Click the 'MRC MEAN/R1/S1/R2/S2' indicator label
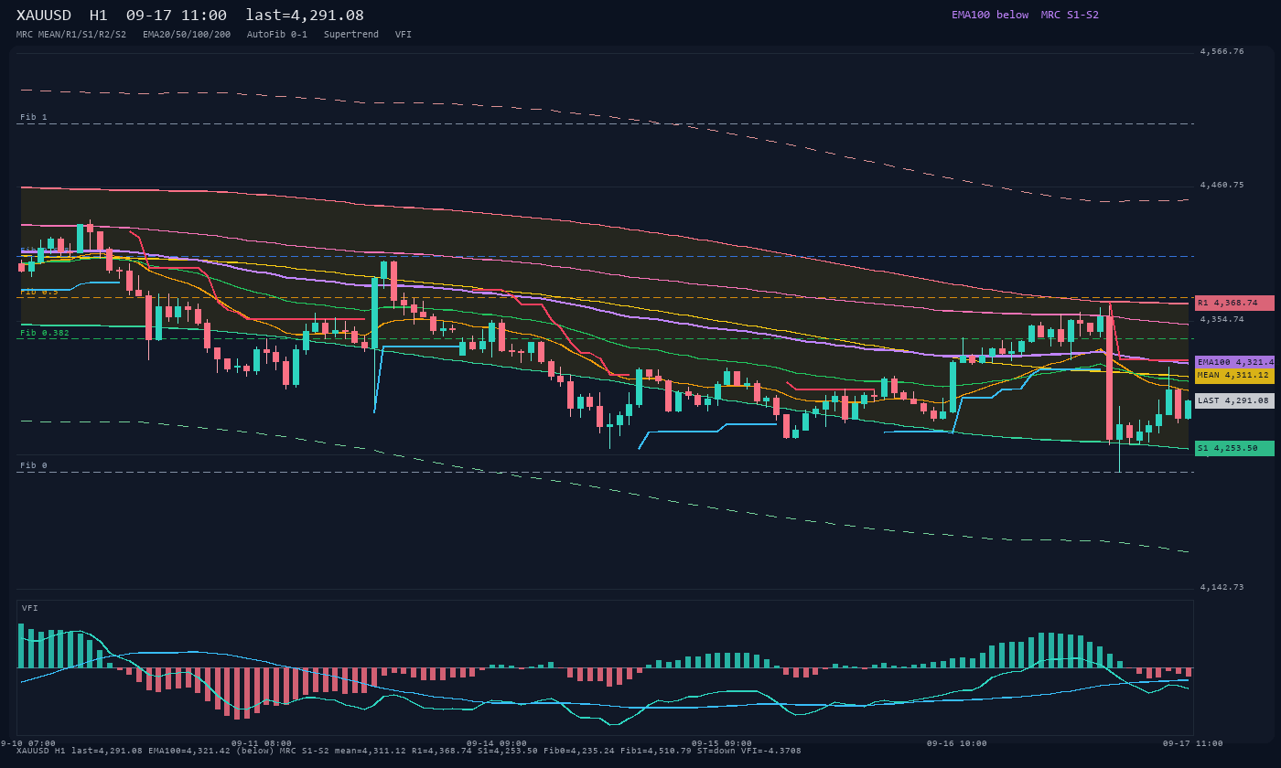 (x=71, y=35)
